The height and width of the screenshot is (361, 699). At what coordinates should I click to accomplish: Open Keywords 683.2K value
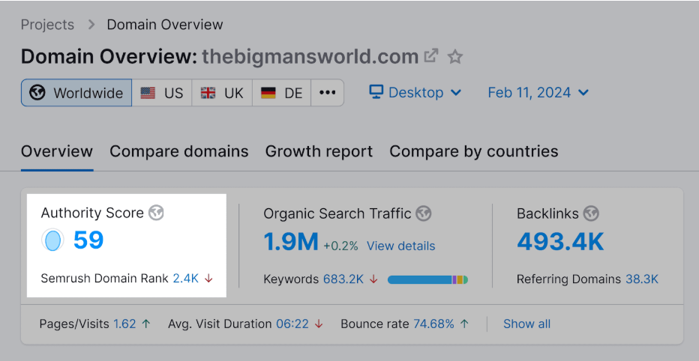[343, 279]
